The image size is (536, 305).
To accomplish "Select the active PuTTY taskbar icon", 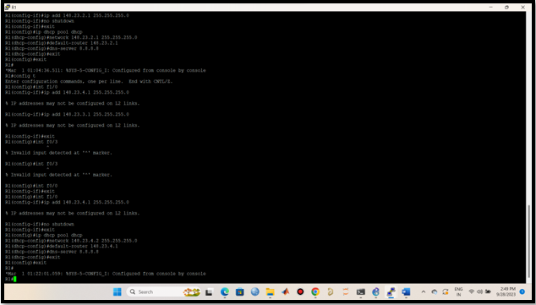I will 391,292.
